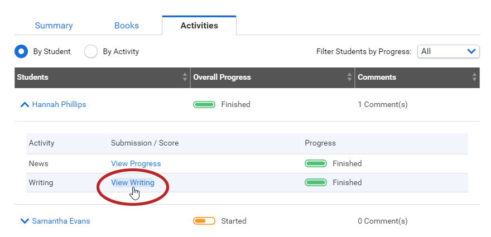Open the View Progress link
491x237 pixels.
click(x=136, y=163)
